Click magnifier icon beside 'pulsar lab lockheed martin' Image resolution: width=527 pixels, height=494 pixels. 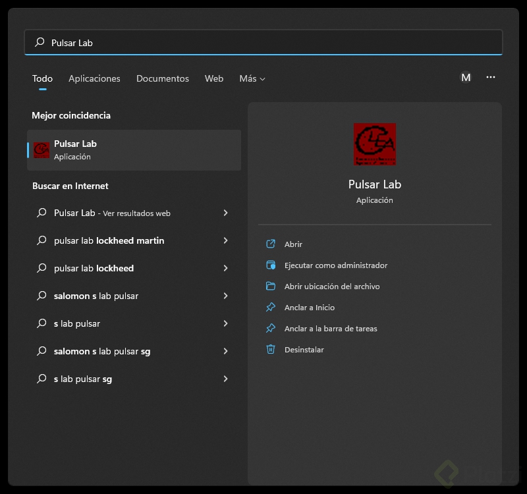point(42,240)
